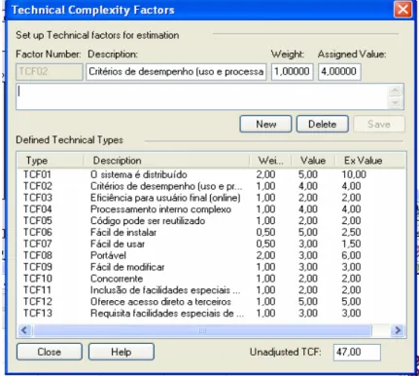Edit the Description input field
This screenshot has width=419, height=376.
[176, 71]
